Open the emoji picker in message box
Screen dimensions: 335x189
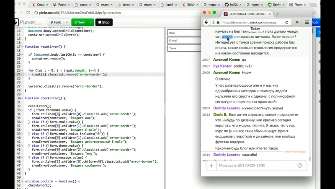(300, 166)
